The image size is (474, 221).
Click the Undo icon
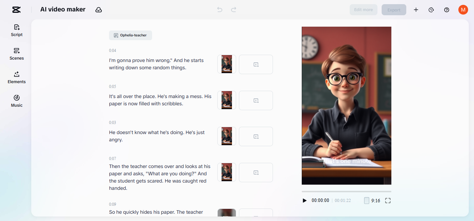[x=219, y=10]
